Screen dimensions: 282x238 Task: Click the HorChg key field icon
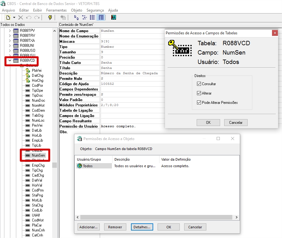pos(28,80)
